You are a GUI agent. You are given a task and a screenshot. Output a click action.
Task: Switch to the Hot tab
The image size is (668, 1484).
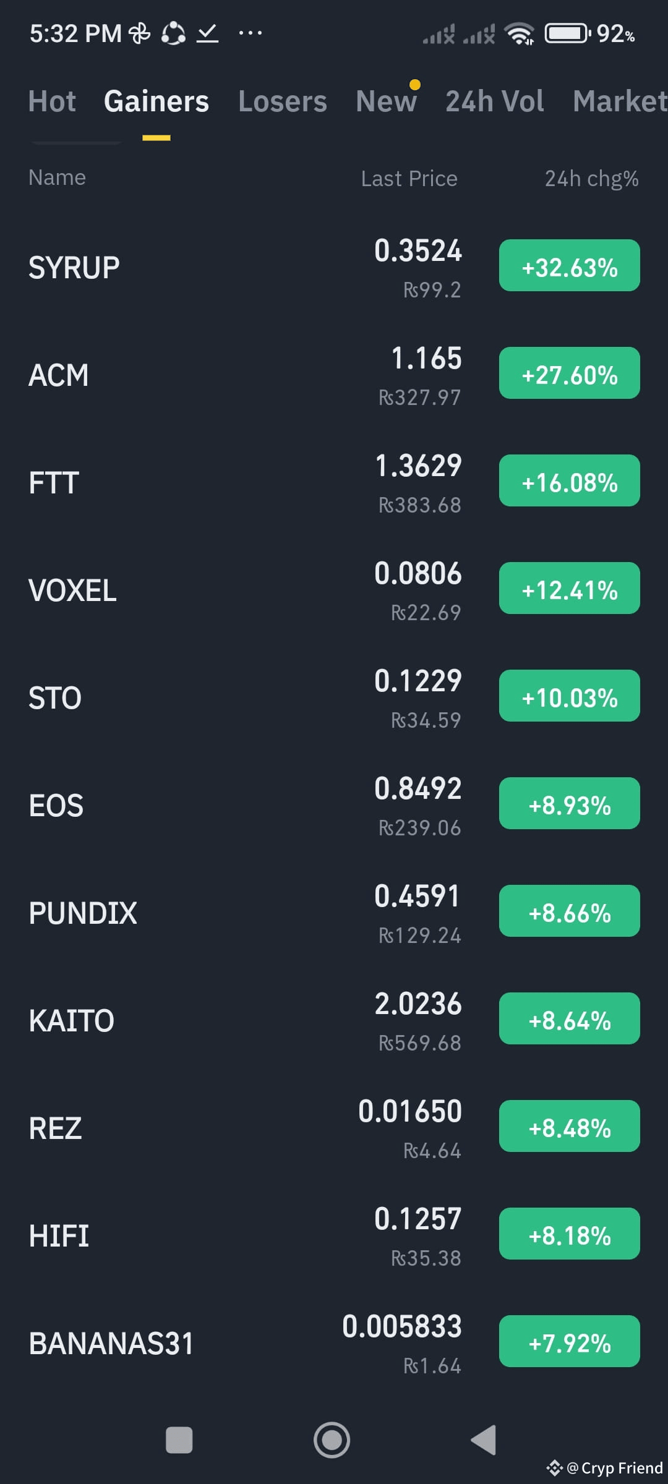(52, 101)
